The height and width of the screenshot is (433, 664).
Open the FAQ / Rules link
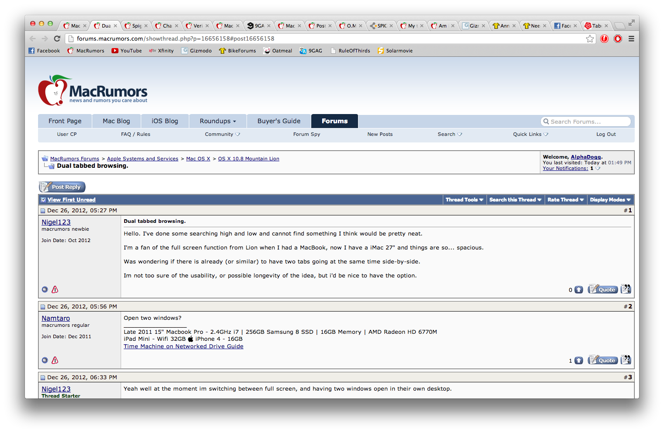point(136,134)
